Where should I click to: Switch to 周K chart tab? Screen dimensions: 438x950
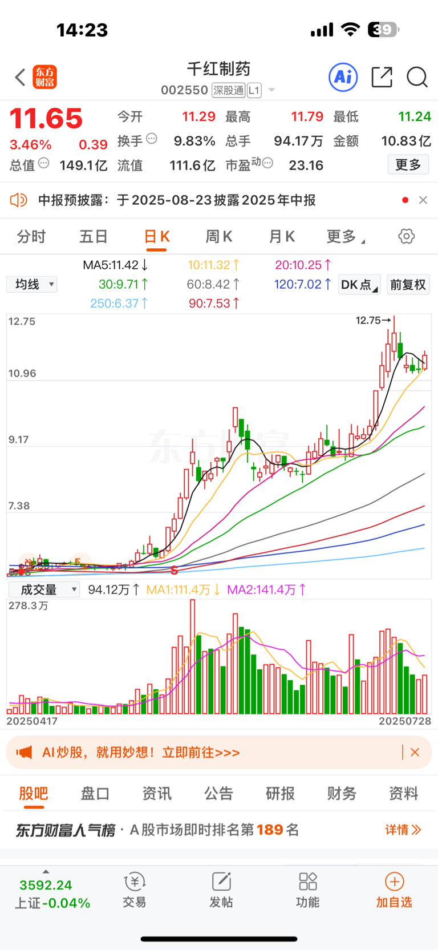pos(219,236)
